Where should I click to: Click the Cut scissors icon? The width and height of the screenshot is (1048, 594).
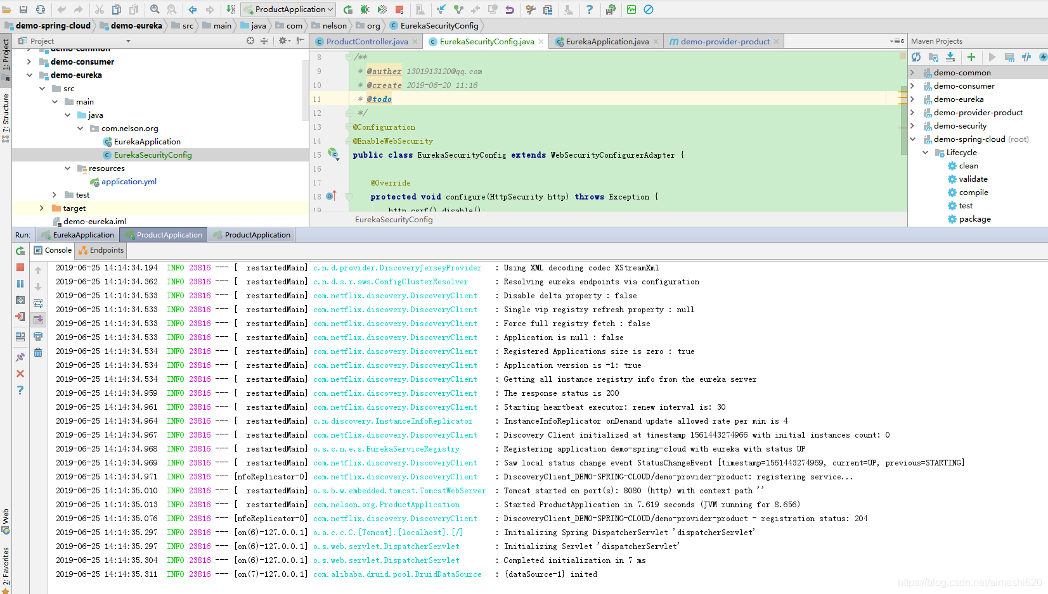100,9
